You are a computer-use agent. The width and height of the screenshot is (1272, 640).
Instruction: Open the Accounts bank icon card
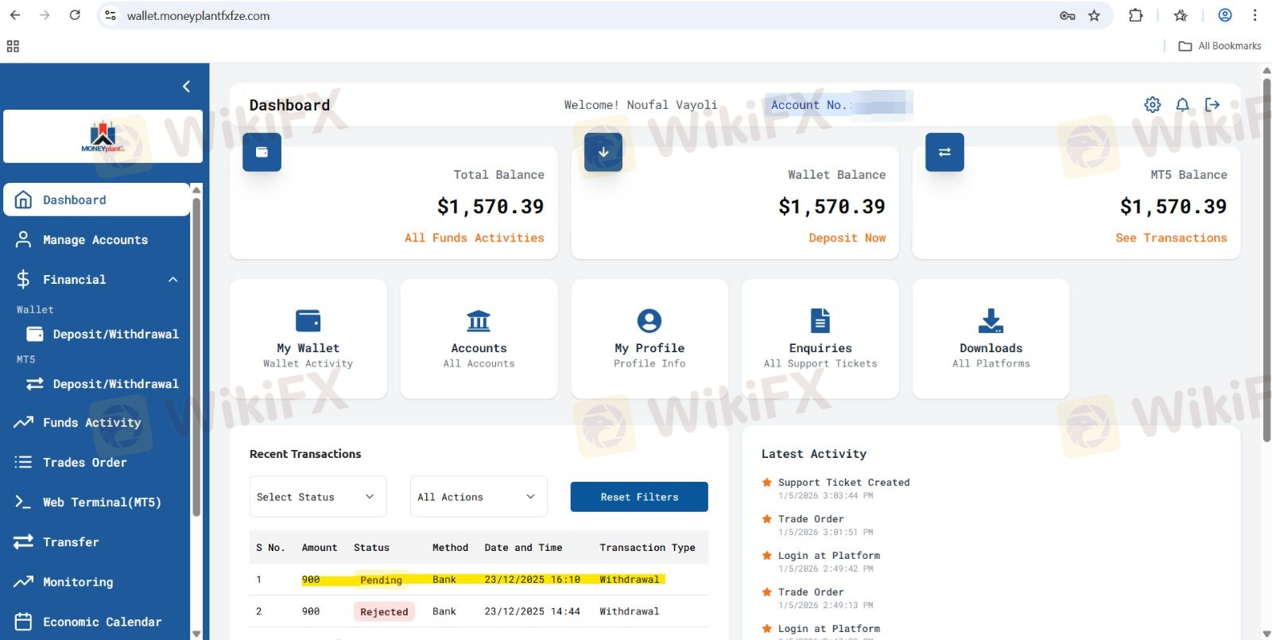click(479, 321)
